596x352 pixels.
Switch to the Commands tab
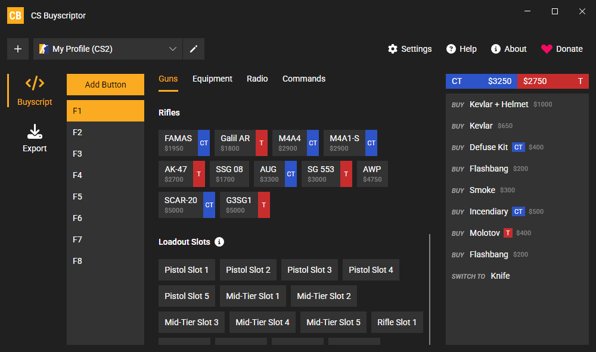(304, 79)
